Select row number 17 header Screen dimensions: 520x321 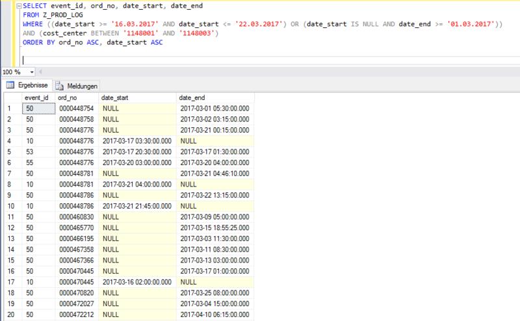[x=10, y=283]
